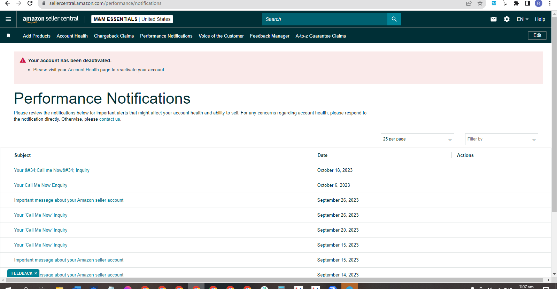The height and width of the screenshot is (289, 557).
Task: Open the Your Call Me Now Enquiry notification
Action: click(x=41, y=185)
